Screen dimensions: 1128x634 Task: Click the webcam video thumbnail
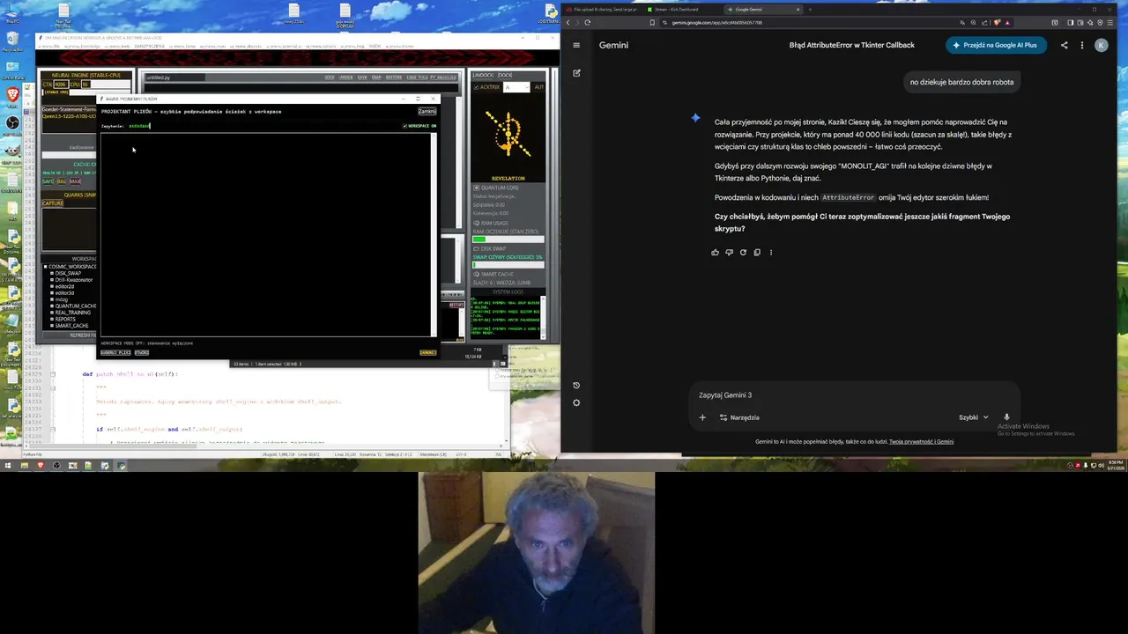pyautogui.click(x=537, y=553)
